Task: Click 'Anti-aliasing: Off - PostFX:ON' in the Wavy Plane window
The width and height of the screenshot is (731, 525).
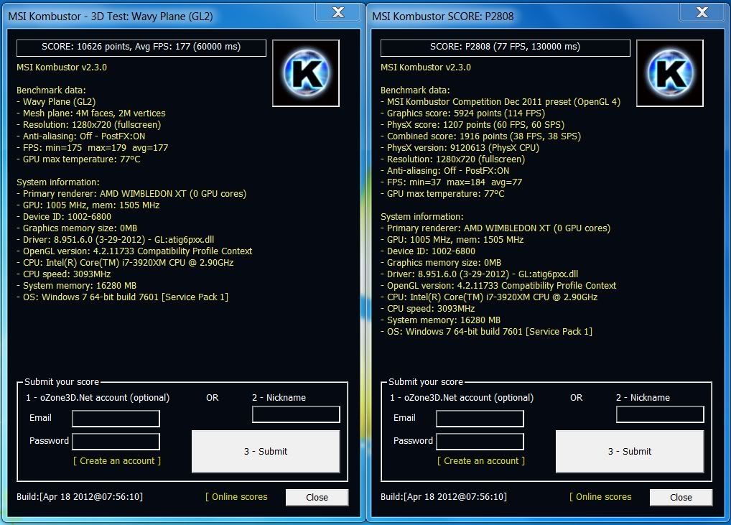Action: (x=81, y=136)
